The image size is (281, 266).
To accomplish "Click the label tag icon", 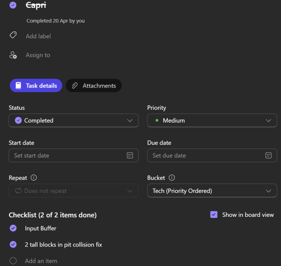I will tap(13, 35).
